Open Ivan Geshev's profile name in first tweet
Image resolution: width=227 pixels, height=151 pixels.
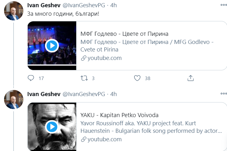[44, 6]
